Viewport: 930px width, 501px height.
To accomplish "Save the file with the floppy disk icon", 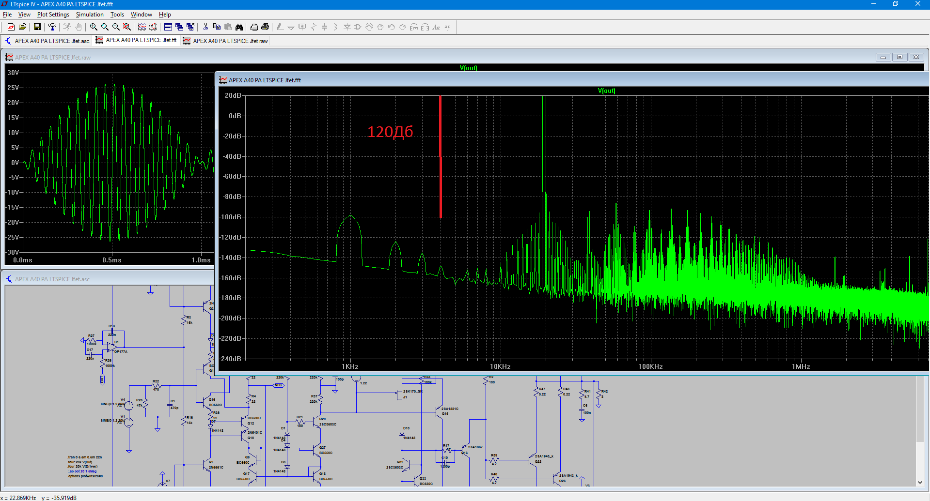I will coord(37,27).
